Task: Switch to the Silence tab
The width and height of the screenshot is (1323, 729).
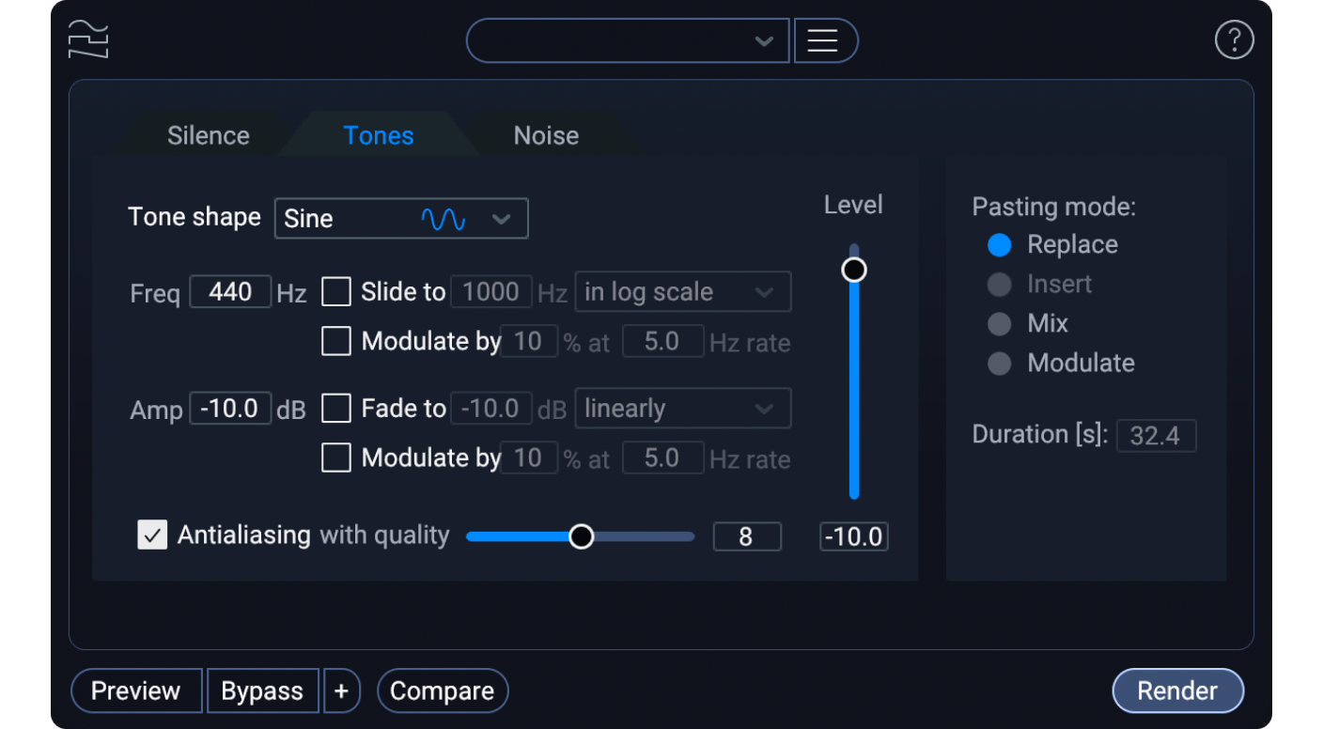Action: 208,136
